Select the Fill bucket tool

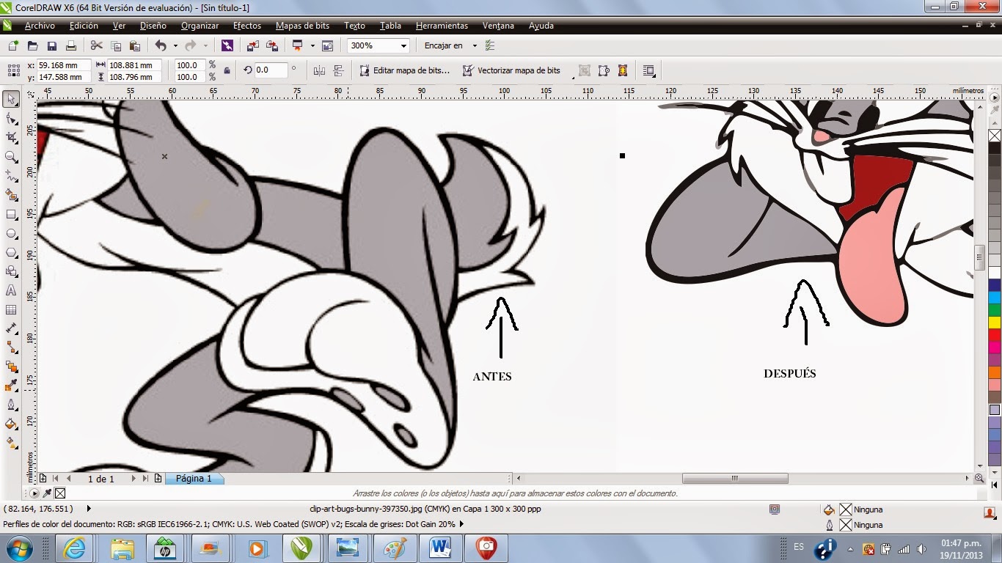[x=11, y=424]
